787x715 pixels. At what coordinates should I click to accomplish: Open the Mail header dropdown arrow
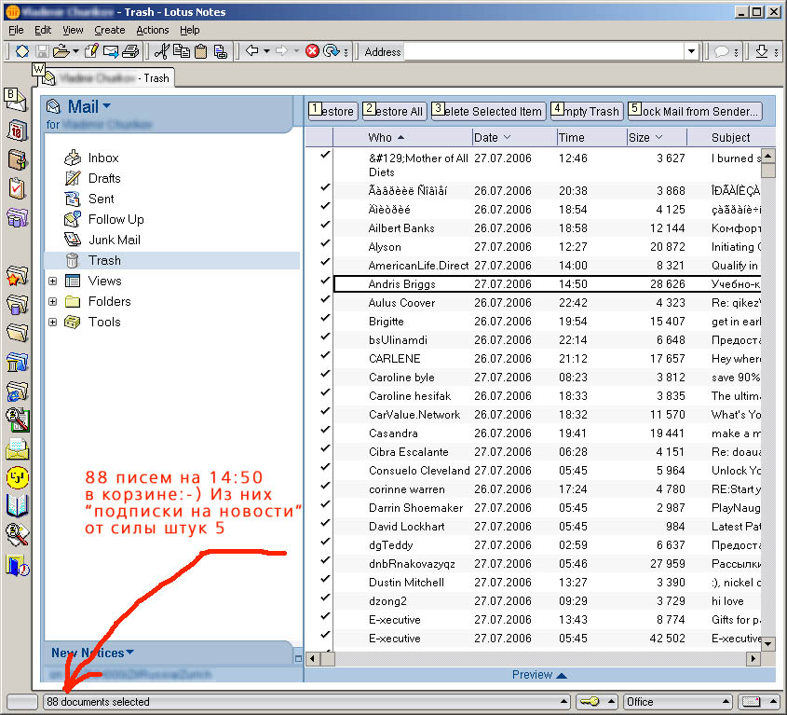(106, 106)
